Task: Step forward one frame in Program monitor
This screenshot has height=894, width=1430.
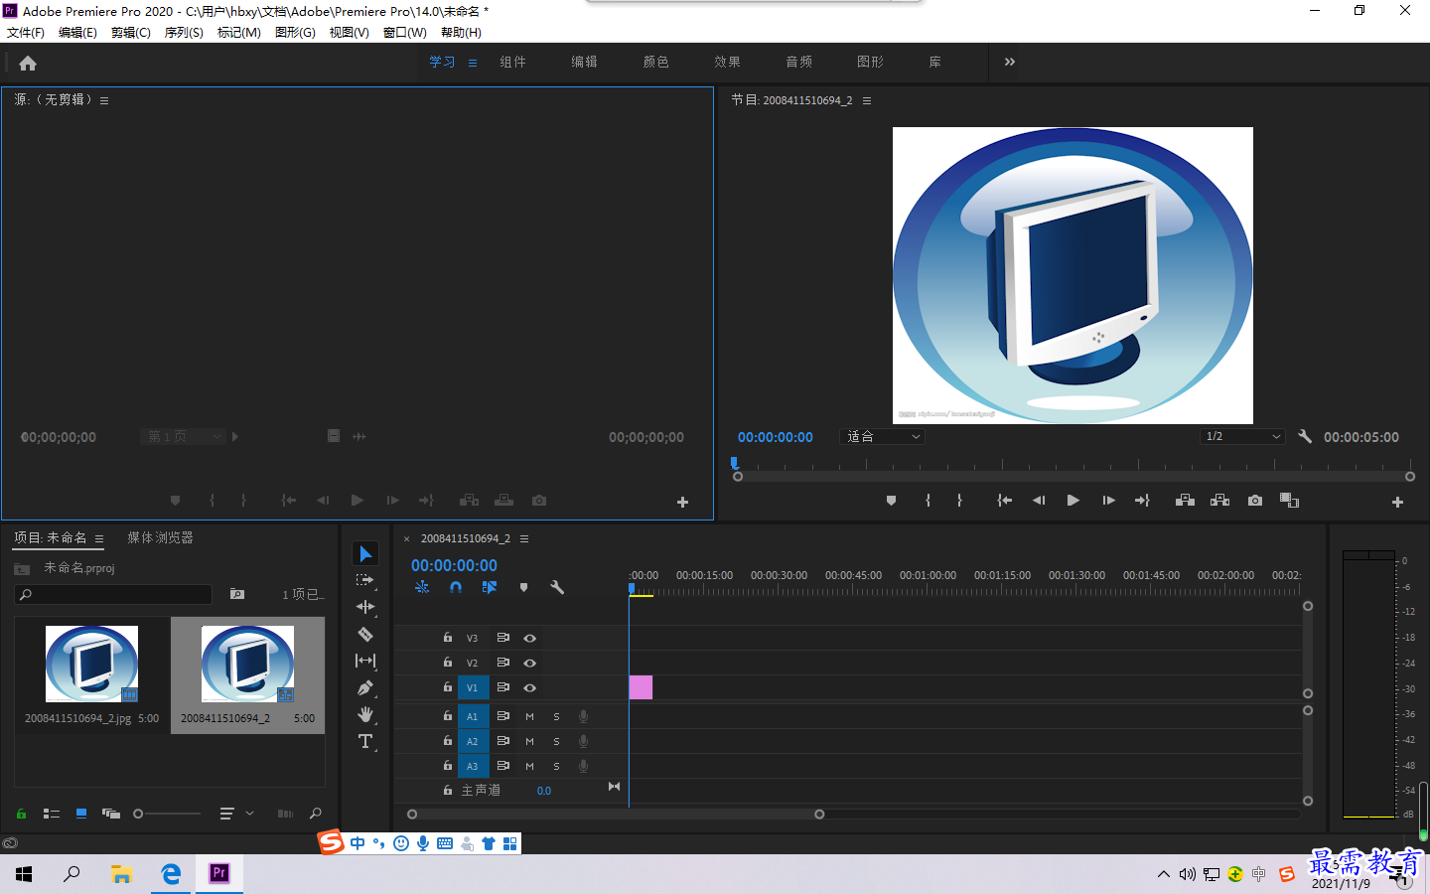Action: pyautogui.click(x=1108, y=501)
